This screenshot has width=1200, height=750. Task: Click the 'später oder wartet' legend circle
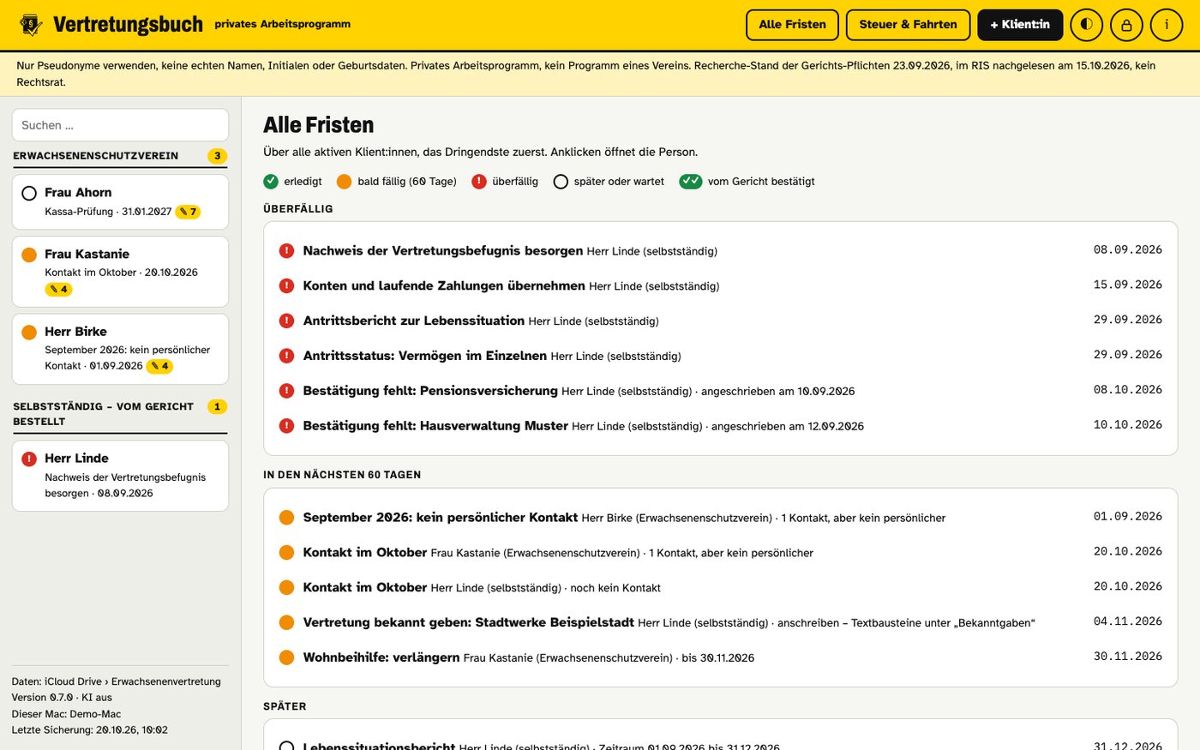pos(561,182)
